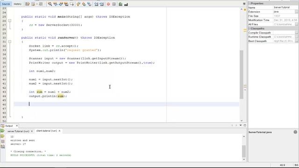Screen dimensions: 299x168
Task: Go to the previous bookmark
Action: (x=78, y=4)
